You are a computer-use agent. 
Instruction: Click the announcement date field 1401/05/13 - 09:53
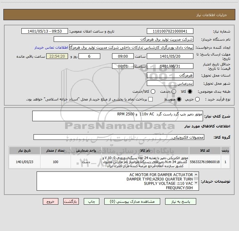pos(45,31)
